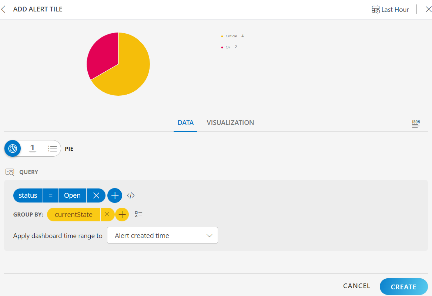Remove the currentState group by chip
This screenshot has height=296, width=432.
pos(107,214)
